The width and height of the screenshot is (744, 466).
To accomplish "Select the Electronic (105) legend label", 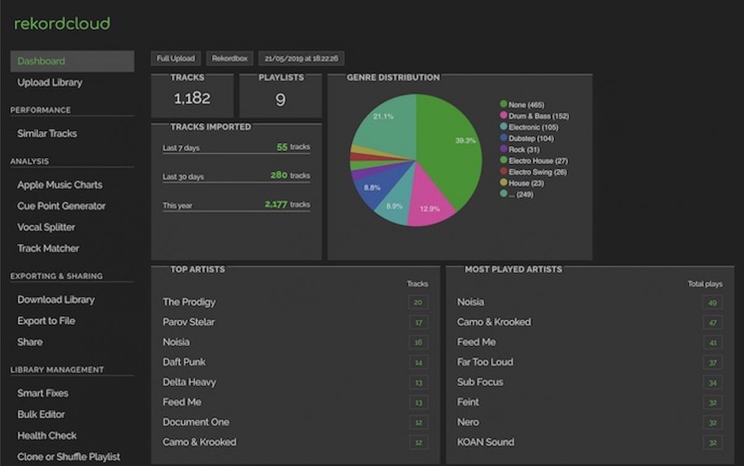I will pyautogui.click(x=533, y=127).
